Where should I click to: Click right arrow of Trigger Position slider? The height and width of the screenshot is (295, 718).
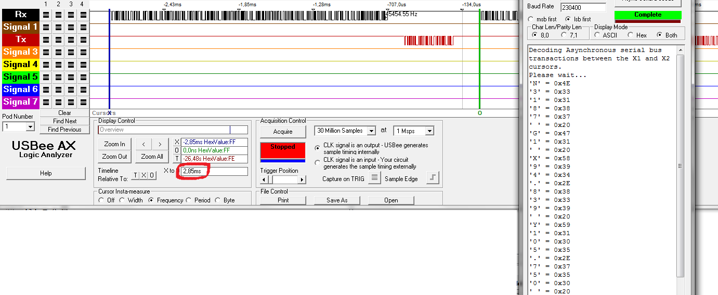[x=302, y=179]
